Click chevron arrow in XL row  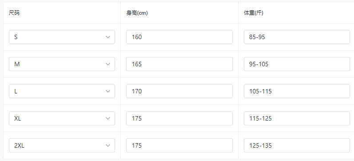(108, 118)
